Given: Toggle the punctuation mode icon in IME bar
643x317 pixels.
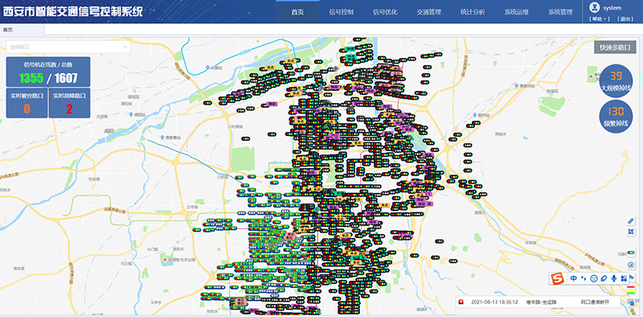Looking at the screenshot, I should (x=584, y=279).
